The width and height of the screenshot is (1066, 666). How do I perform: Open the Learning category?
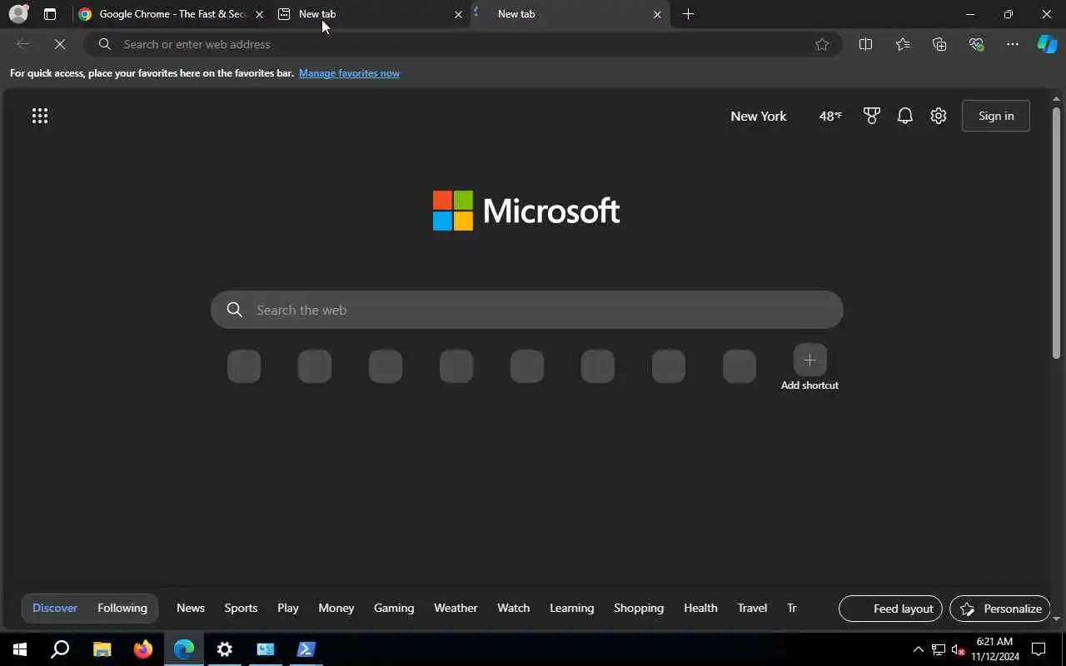[572, 608]
